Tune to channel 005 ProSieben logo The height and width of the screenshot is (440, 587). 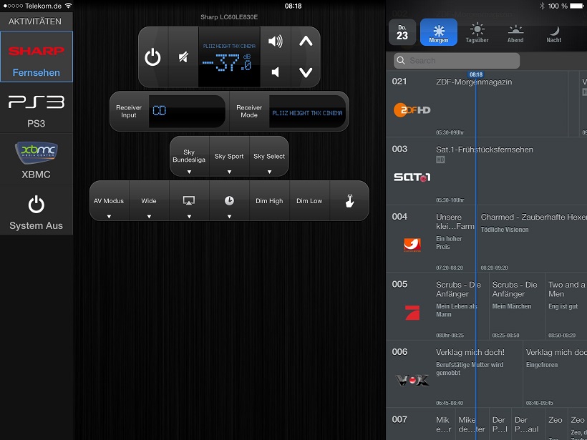coord(412,313)
